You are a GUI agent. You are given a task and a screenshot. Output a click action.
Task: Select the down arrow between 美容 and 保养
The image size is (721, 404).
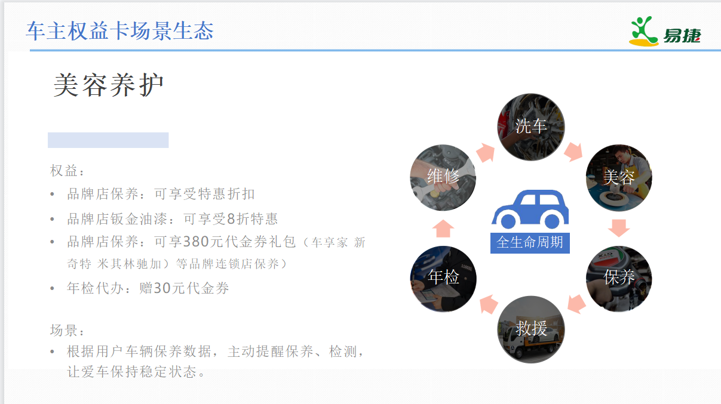pos(619,228)
